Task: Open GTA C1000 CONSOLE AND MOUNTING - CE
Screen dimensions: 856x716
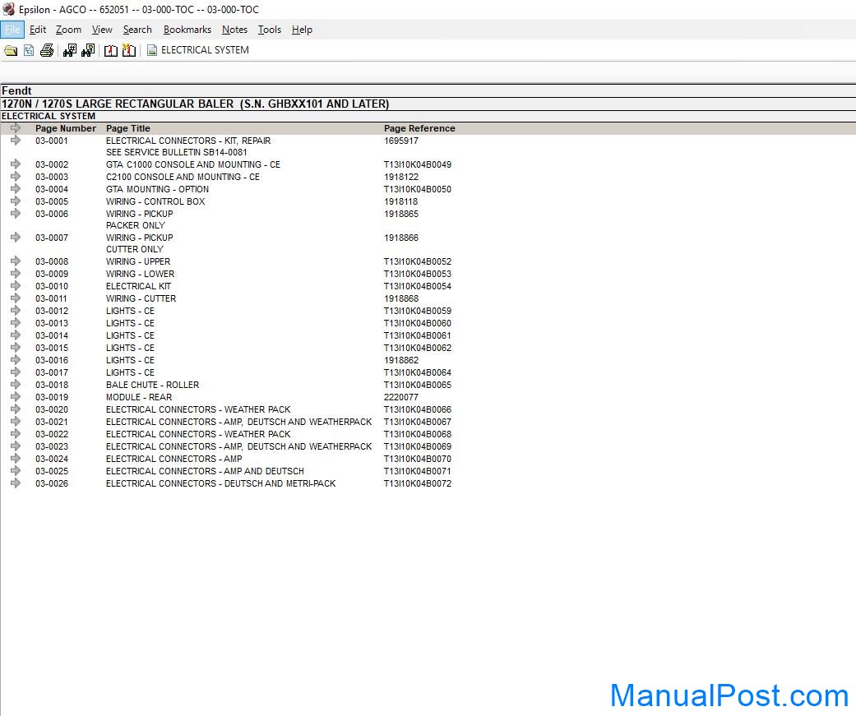Action: click(x=192, y=164)
